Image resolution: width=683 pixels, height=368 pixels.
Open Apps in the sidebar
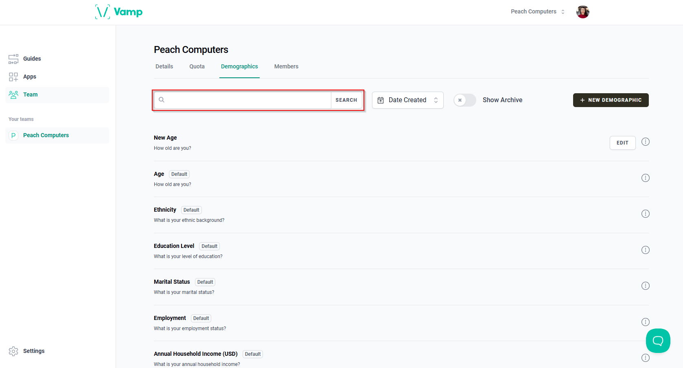pos(57,77)
